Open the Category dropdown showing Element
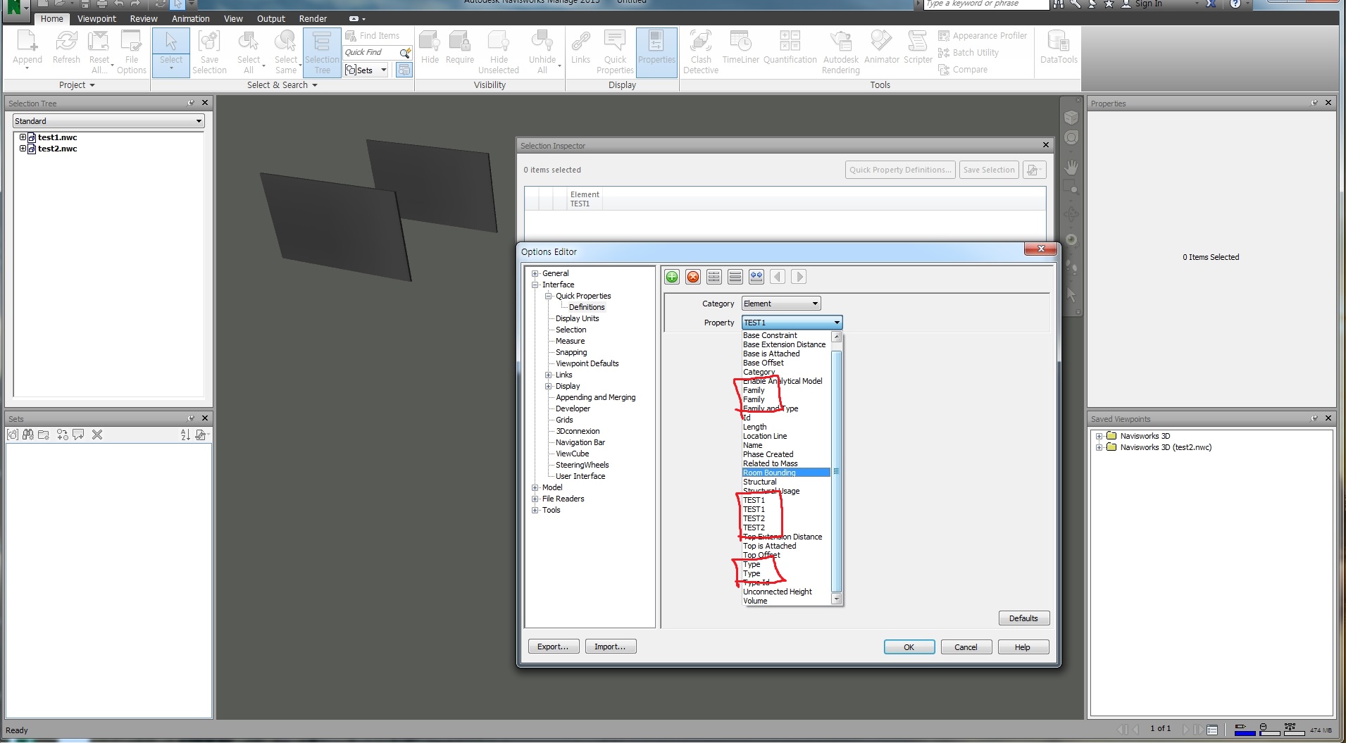The width and height of the screenshot is (1346, 743). (x=781, y=304)
